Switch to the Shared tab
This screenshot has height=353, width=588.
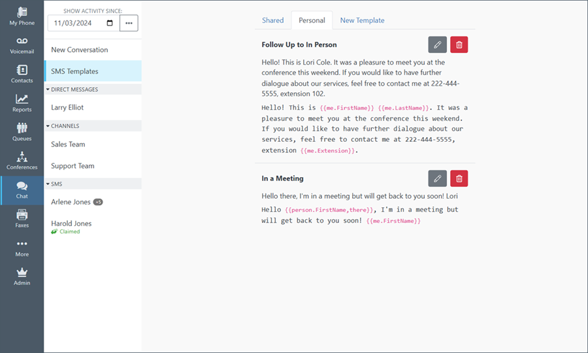tap(272, 20)
